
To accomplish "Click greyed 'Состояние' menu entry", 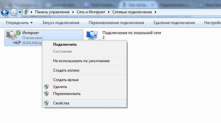I will [84, 51].
